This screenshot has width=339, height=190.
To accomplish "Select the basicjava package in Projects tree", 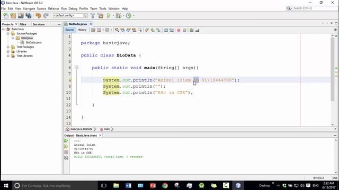I will (27, 38).
